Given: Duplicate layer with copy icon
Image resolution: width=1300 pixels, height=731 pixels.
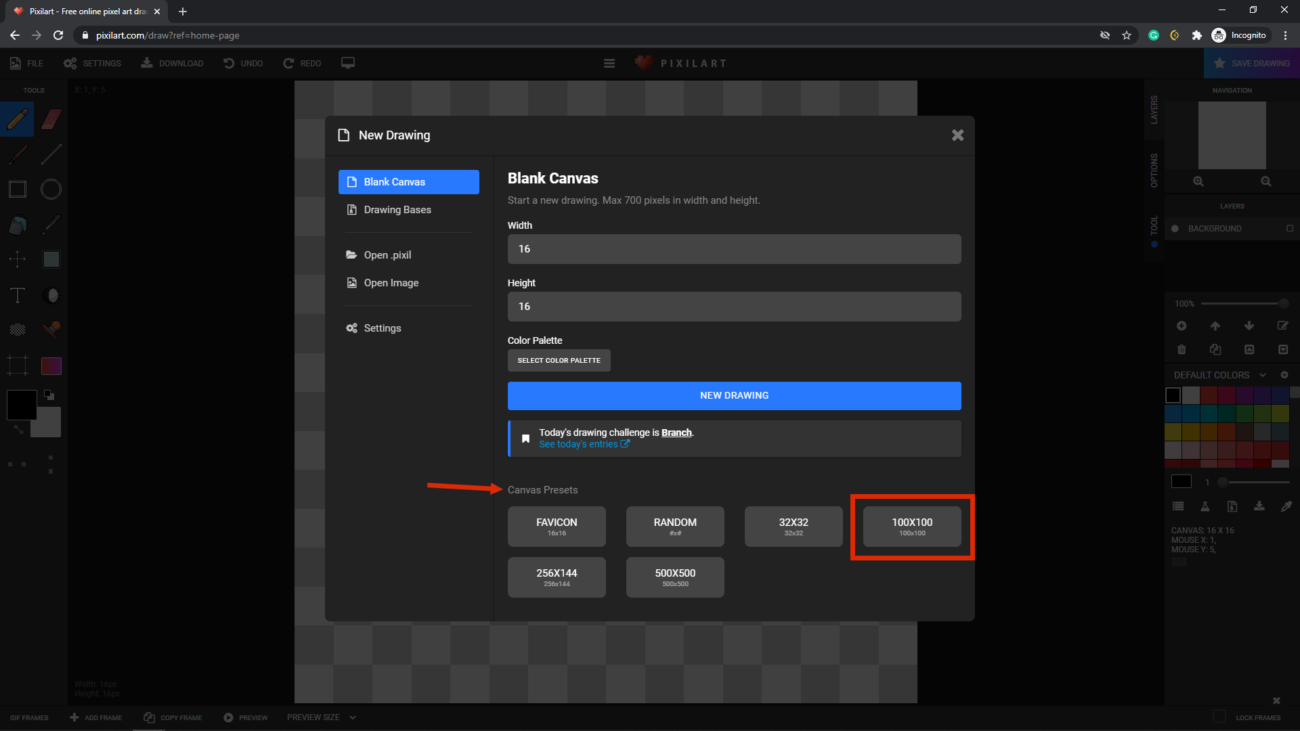Looking at the screenshot, I should (1215, 349).
